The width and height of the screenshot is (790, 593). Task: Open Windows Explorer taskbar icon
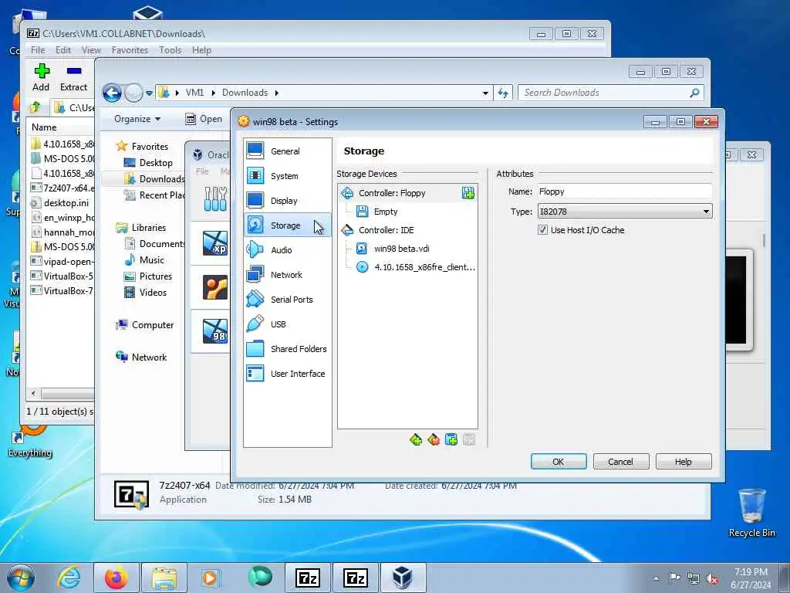point(164,578)
